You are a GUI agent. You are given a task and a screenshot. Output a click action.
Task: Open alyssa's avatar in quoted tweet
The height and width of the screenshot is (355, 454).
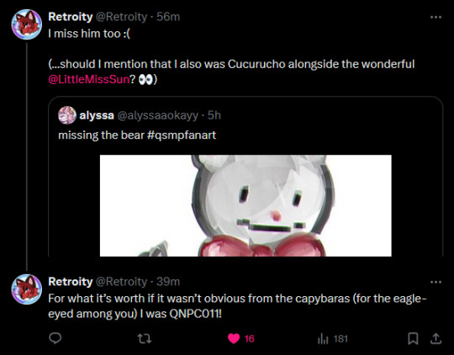click(x=67, y=115)
